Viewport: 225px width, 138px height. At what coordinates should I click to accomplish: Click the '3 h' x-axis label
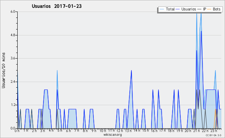pyautogui.click(x=43, y=131)
